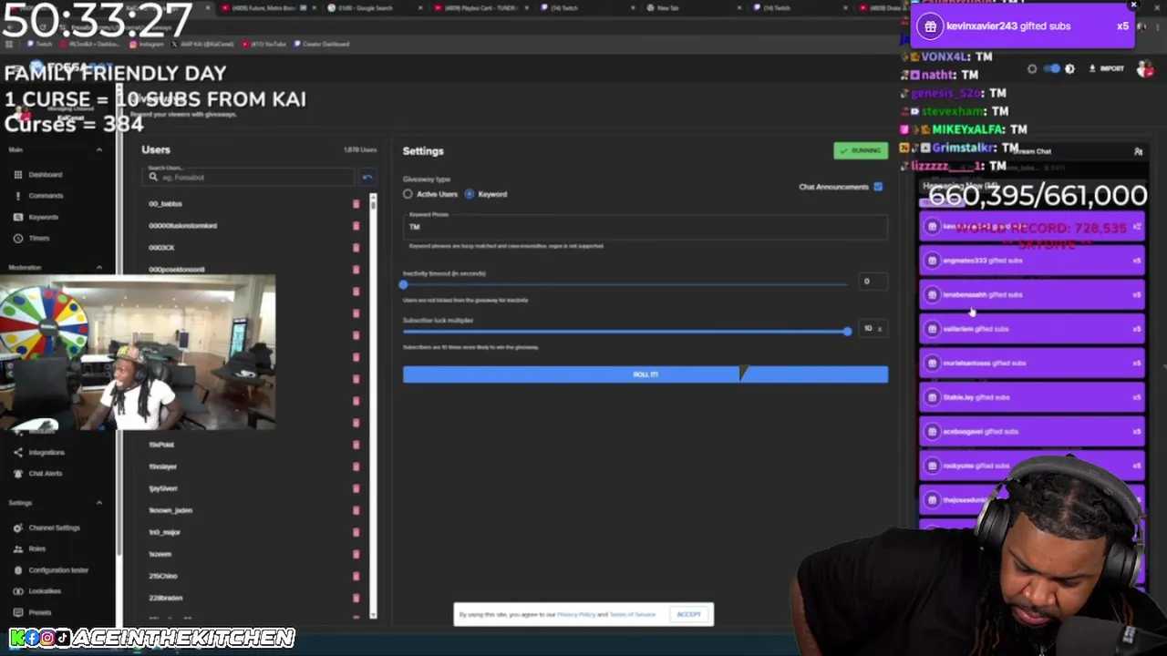
Task: Click the luck multiplier value box
Action: (x=873, y=328)
